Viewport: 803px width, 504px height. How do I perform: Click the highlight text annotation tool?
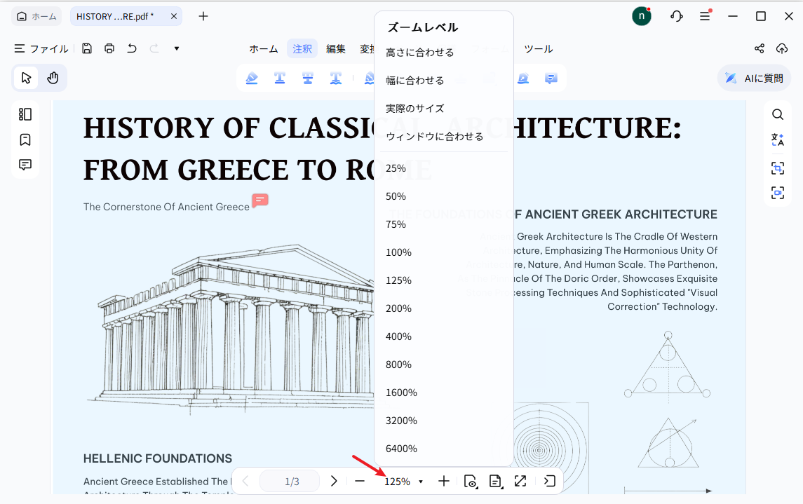(x=252, y=79)
